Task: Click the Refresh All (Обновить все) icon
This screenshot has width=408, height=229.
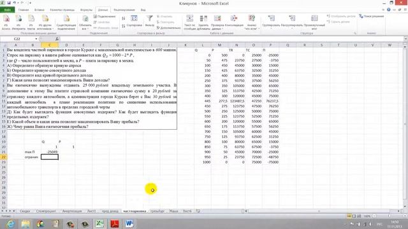Action: click(x=85, y=18)
